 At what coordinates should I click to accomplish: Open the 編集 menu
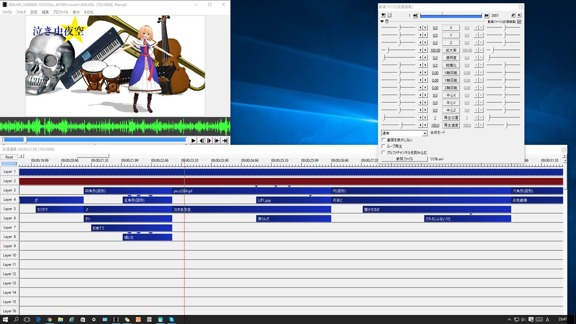click(45, 12)
